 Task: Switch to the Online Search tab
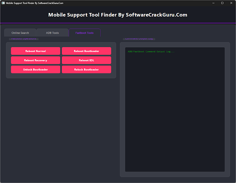point(20,33)
